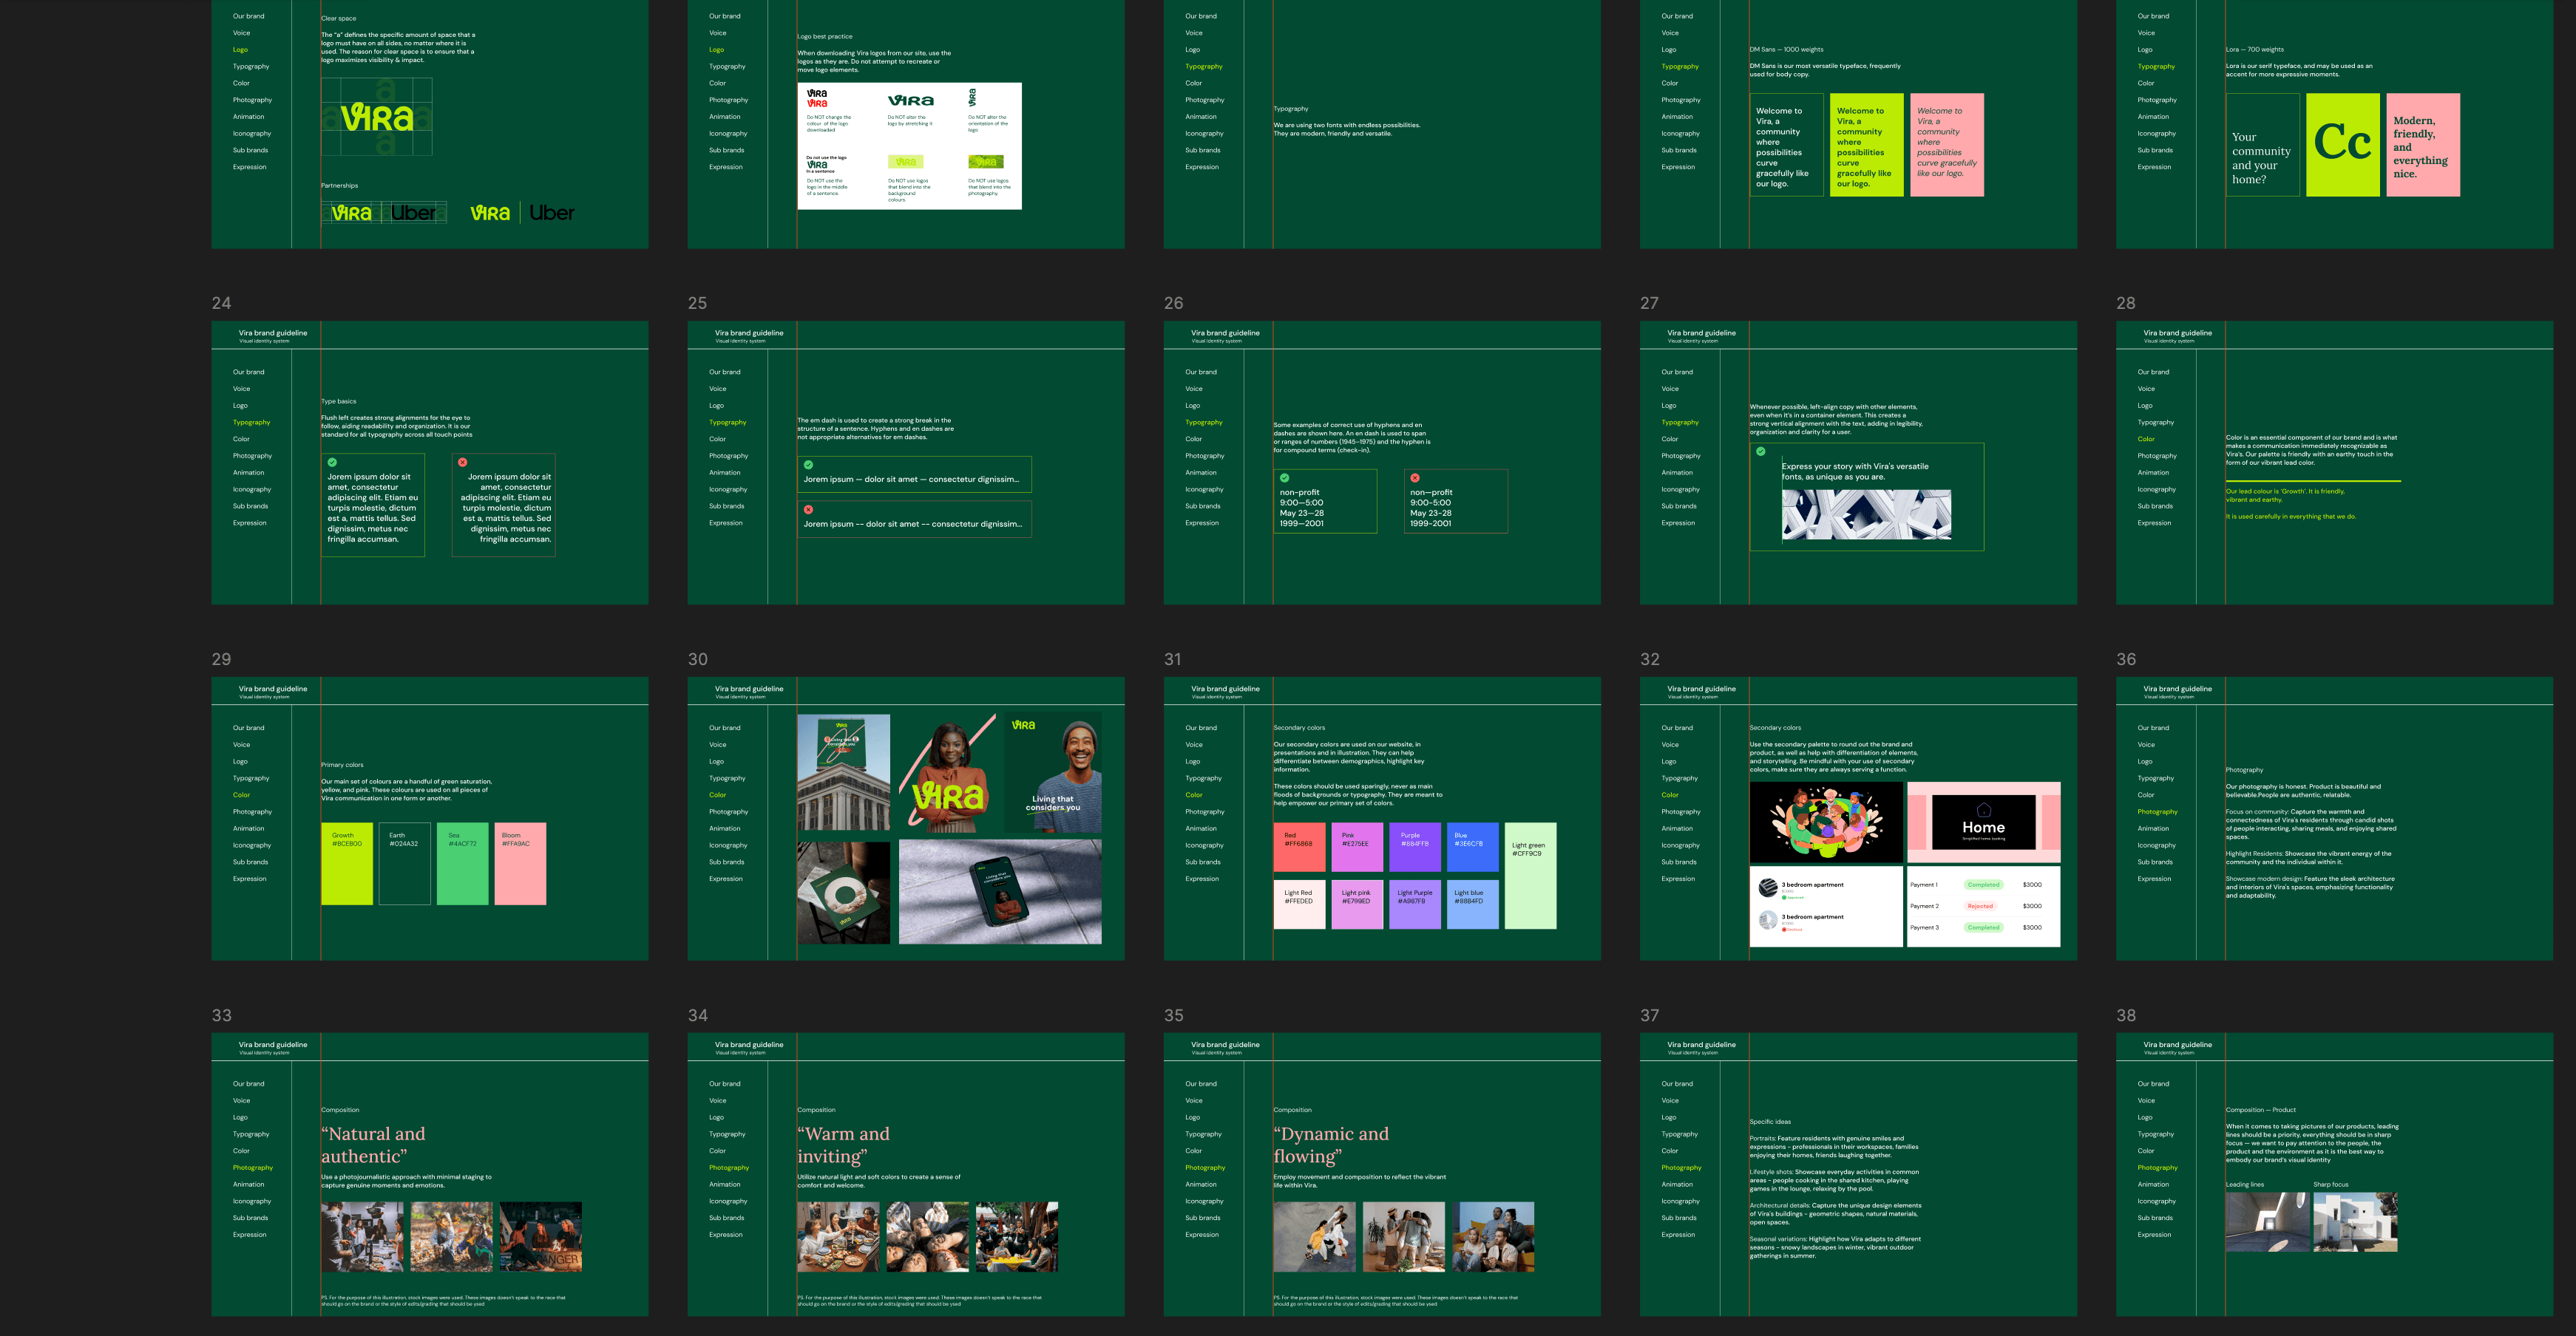
Task: Select black Home card in frame 32
Action: (x=1984, y=822)
